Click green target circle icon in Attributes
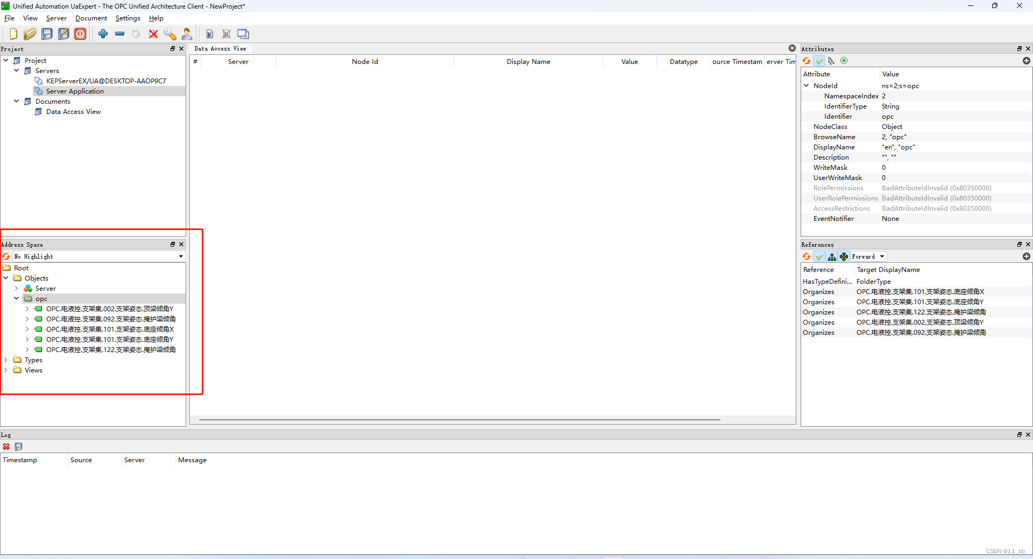The width and height of the screenshot is (1033, 559). [x=844, y=61]
